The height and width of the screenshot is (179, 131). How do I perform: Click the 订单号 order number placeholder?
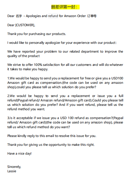tap(92, 16)
